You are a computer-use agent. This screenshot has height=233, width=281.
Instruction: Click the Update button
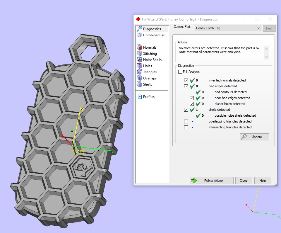click(254, 137)
